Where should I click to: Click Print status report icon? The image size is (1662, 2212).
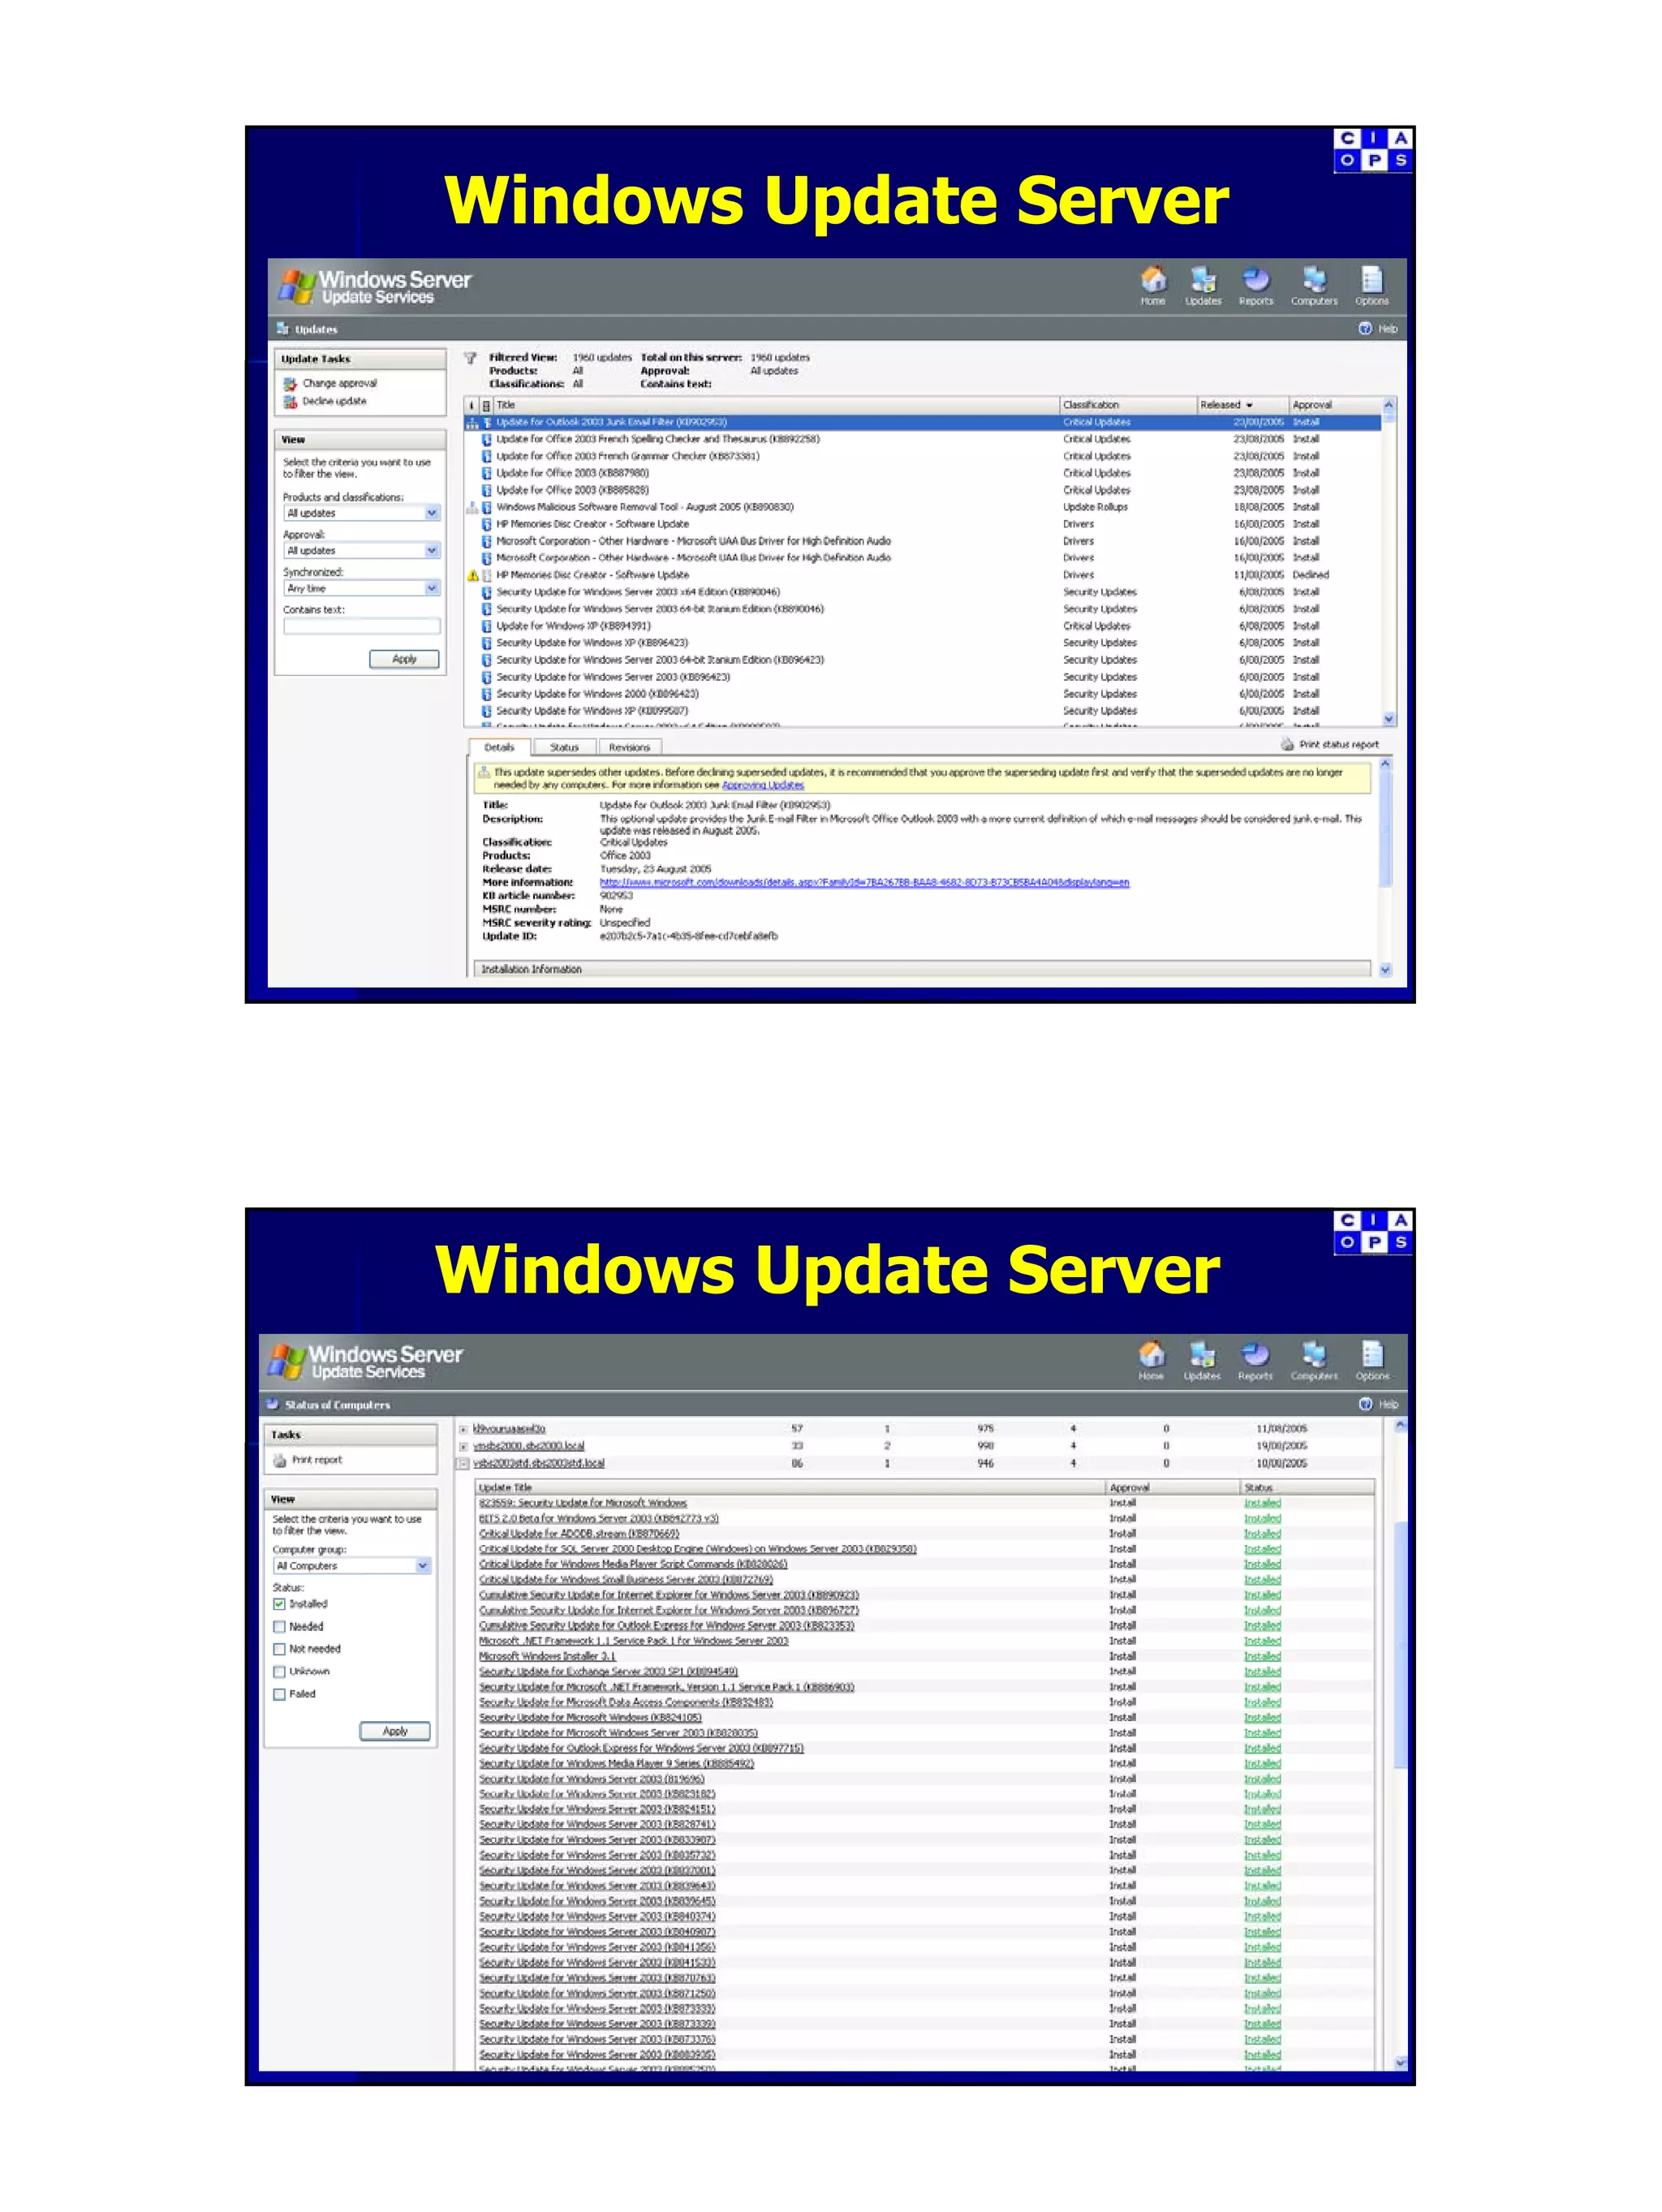click(1287, 744)
